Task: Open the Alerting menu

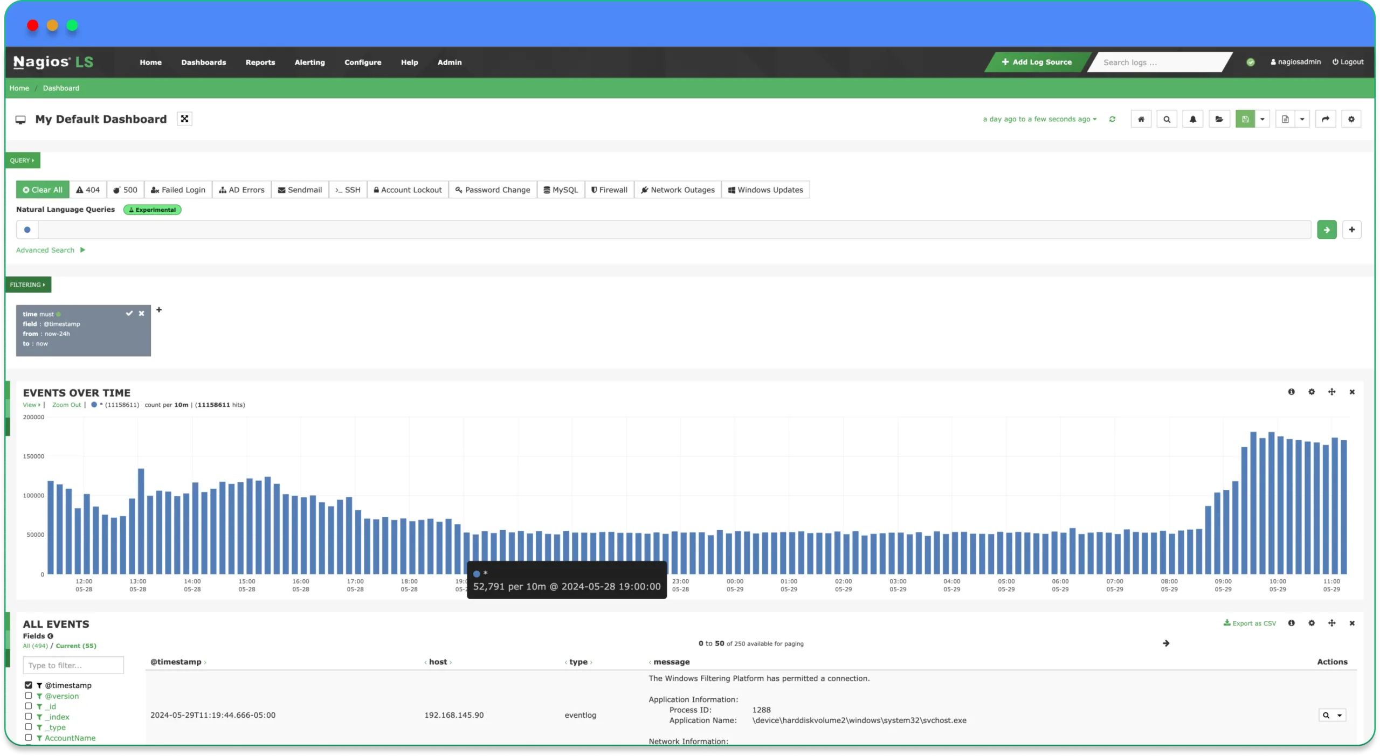Action: coord(310,61)
